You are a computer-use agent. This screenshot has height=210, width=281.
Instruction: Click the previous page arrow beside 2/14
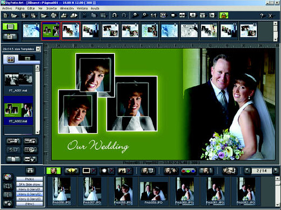[247, 171]
